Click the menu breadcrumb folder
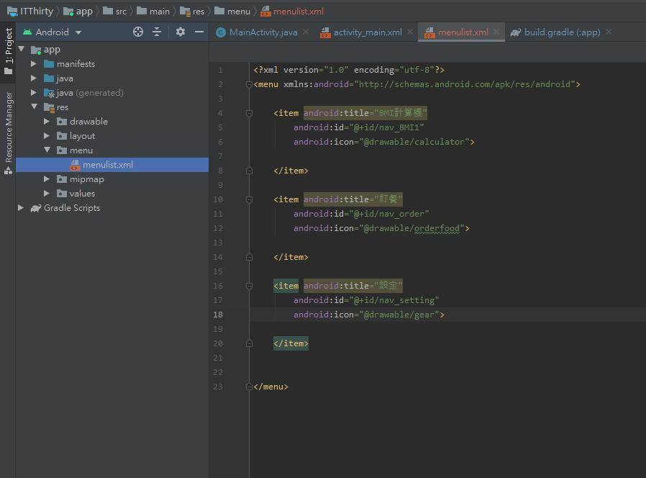 point(238,11)
